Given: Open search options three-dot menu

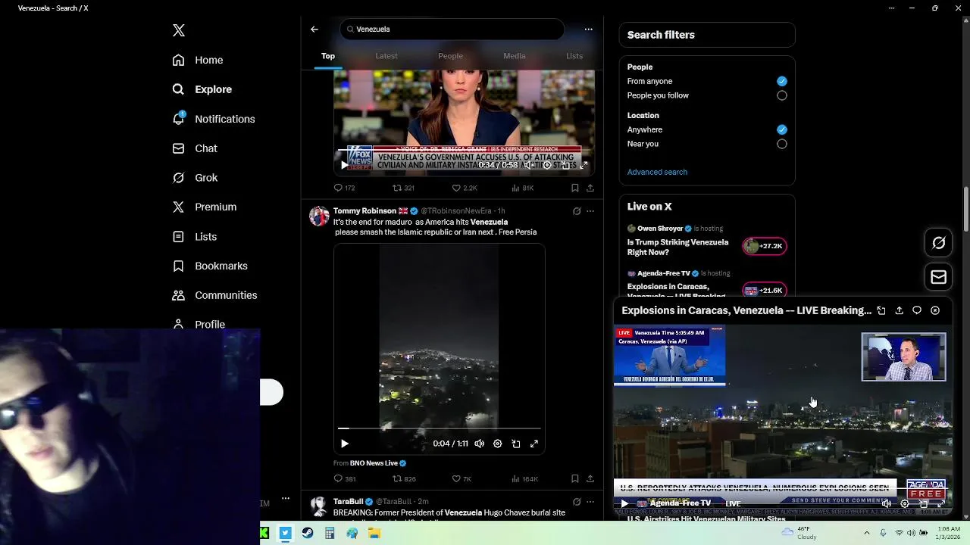Looking at the screenshot, I should pos(588,29).
